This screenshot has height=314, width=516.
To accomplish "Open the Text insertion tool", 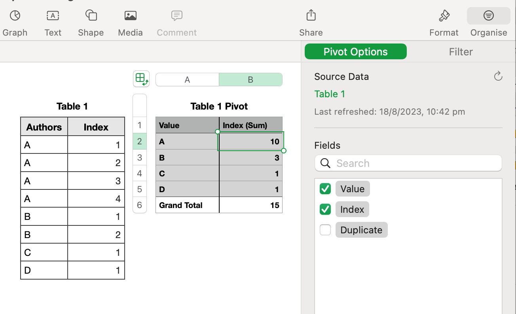I will tap(53, 22).
